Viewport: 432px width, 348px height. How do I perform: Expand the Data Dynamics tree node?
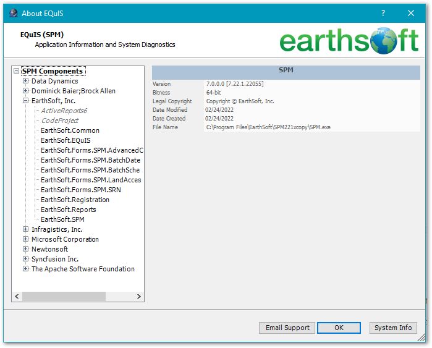click(x=26, y=81)
